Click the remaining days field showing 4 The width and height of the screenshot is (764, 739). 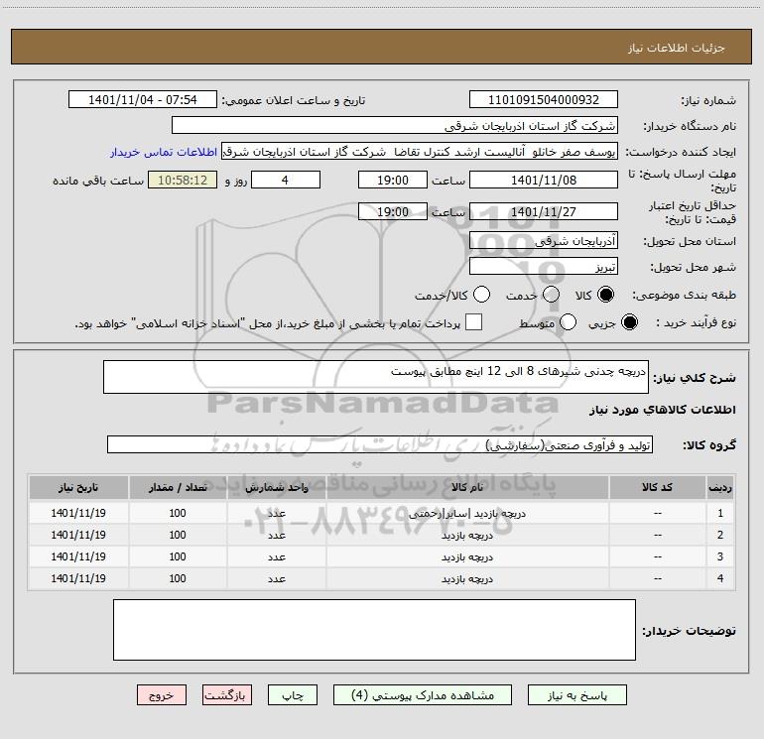click(x=286, y=181)
